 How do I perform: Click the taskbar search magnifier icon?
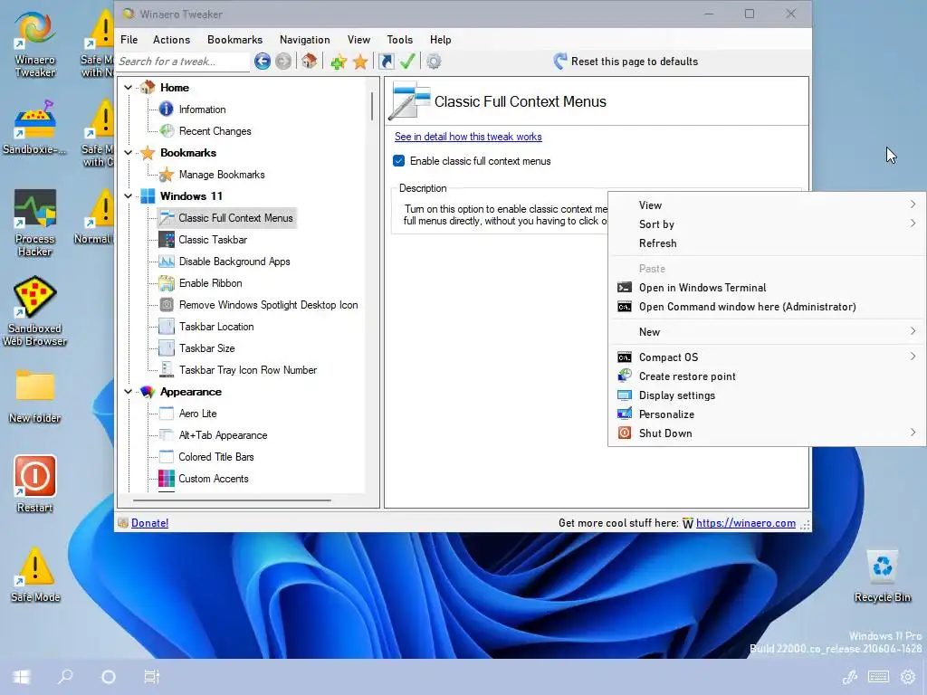65,676
